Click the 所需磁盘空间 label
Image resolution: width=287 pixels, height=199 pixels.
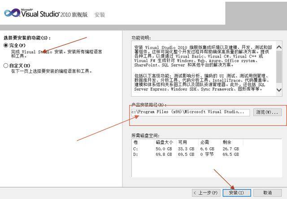pos(145,136)
